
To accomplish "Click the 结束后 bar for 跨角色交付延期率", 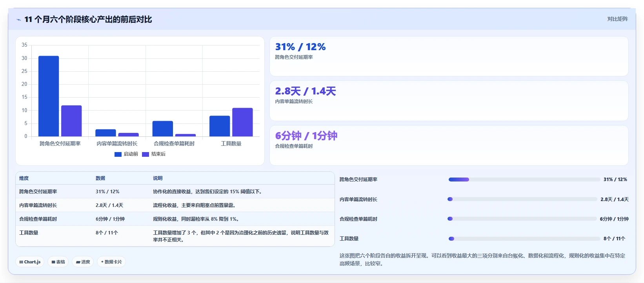I will click(x=71, y=121).
